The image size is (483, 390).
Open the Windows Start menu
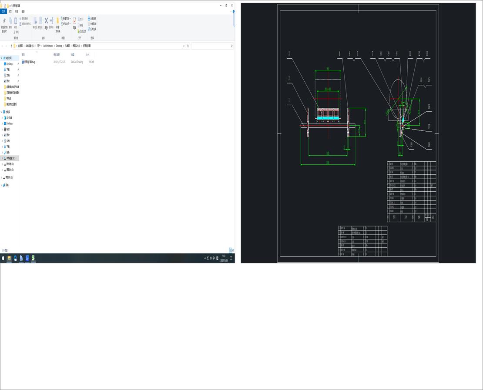click(x=3, y=258)
